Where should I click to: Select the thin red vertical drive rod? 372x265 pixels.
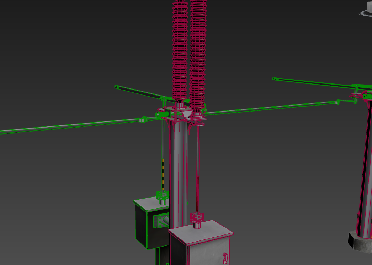tap(197, 171)
